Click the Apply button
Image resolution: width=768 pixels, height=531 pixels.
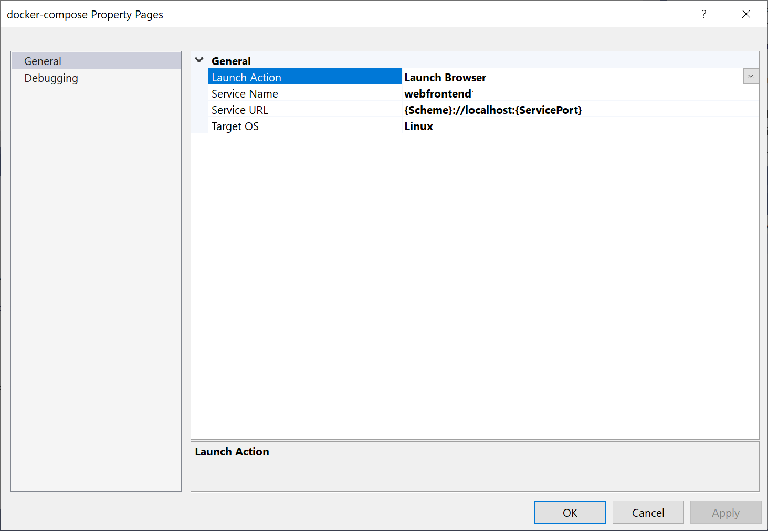pos(725,512)
